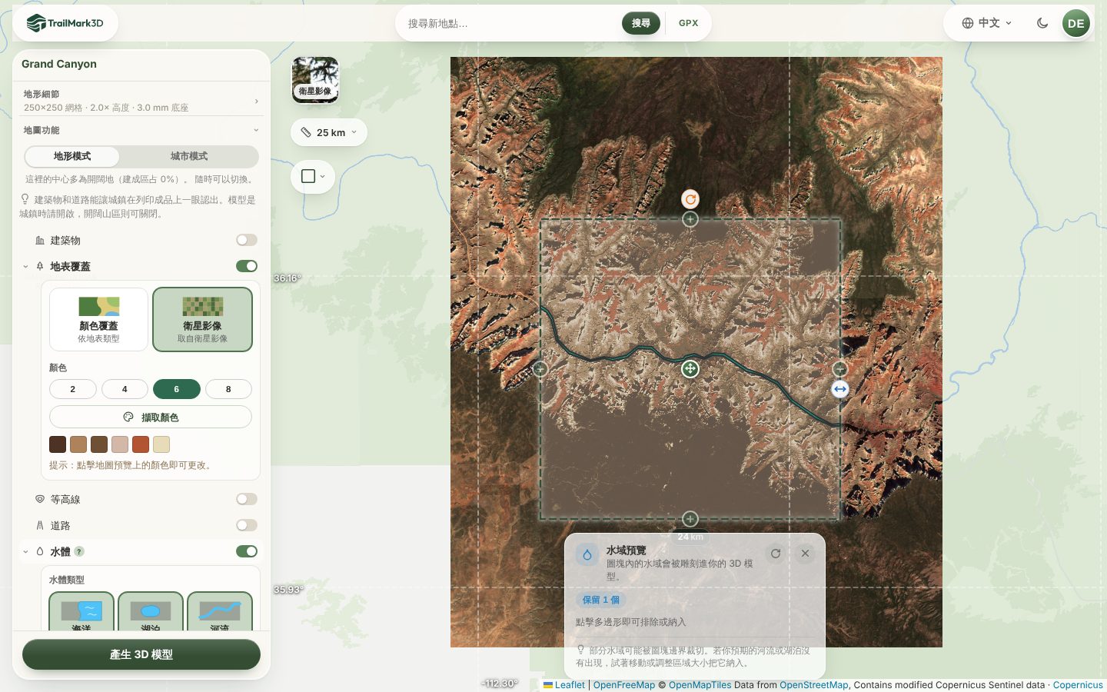Image resolution: width=1107 pixels, height=692 pixels.
Task: Click the left edge plus handle
Action: [540, 369]
